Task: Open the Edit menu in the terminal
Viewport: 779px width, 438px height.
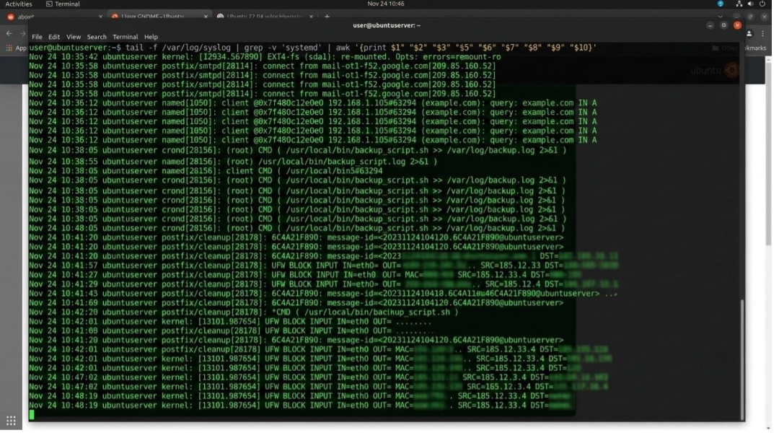Action: click(54, 37)
